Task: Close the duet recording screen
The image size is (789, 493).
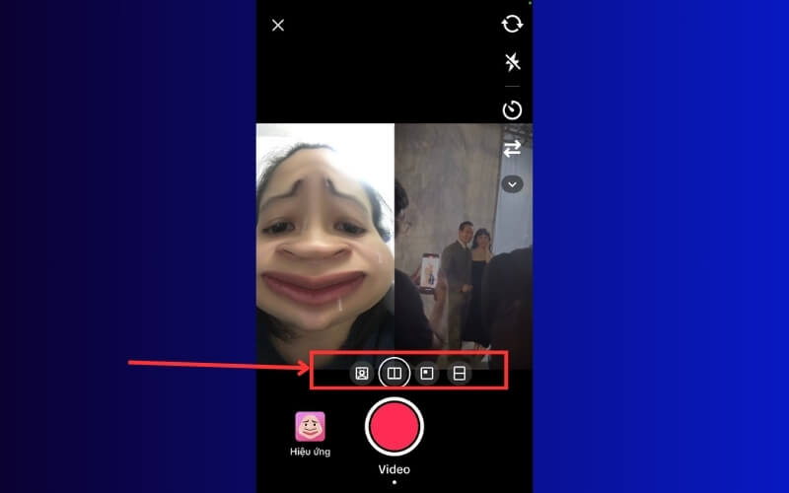Action: [278, 26]
